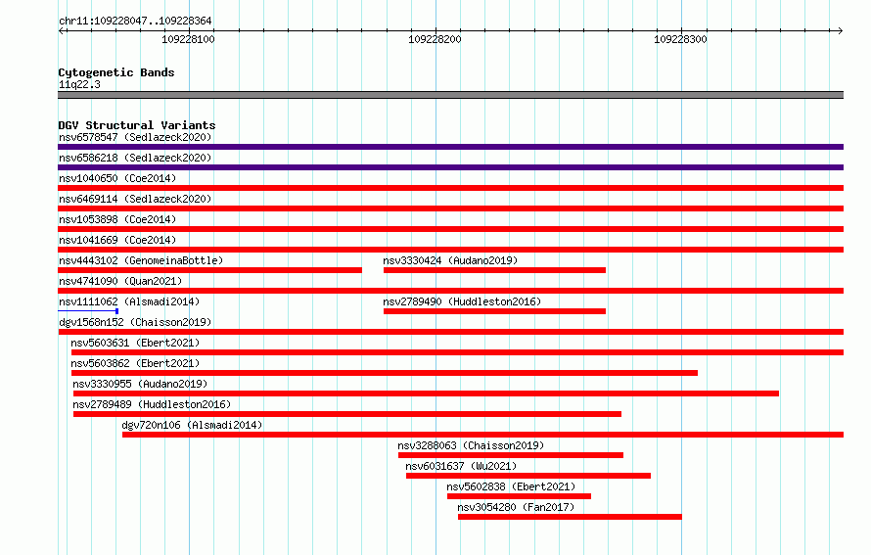871x555 pixels.
Task: Click the red nsv1053898 variant bar
Action: click(450, 229)
